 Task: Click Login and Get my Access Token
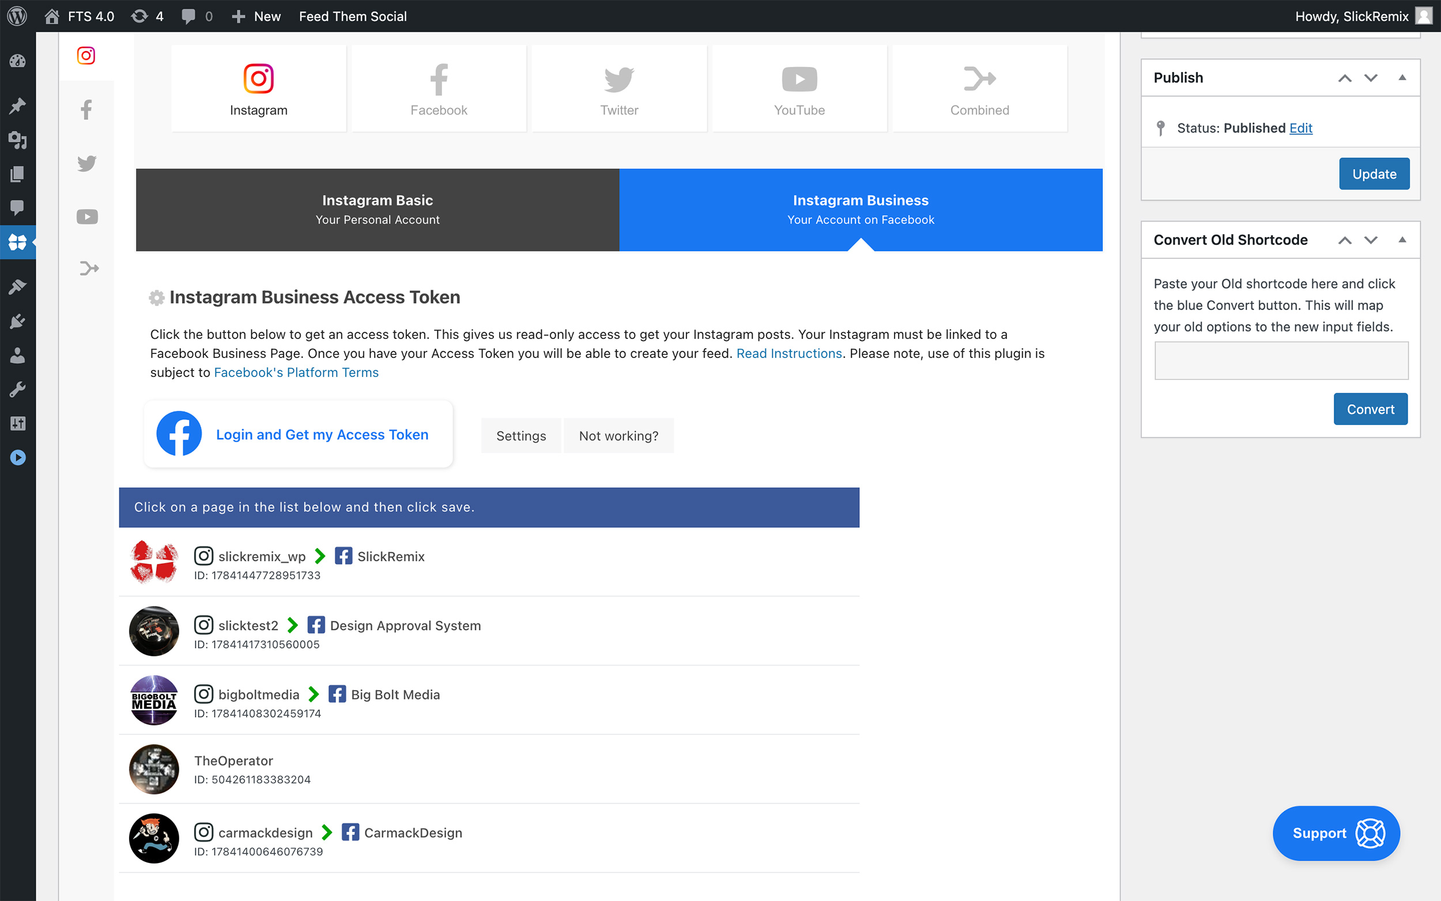pos(299,434)
